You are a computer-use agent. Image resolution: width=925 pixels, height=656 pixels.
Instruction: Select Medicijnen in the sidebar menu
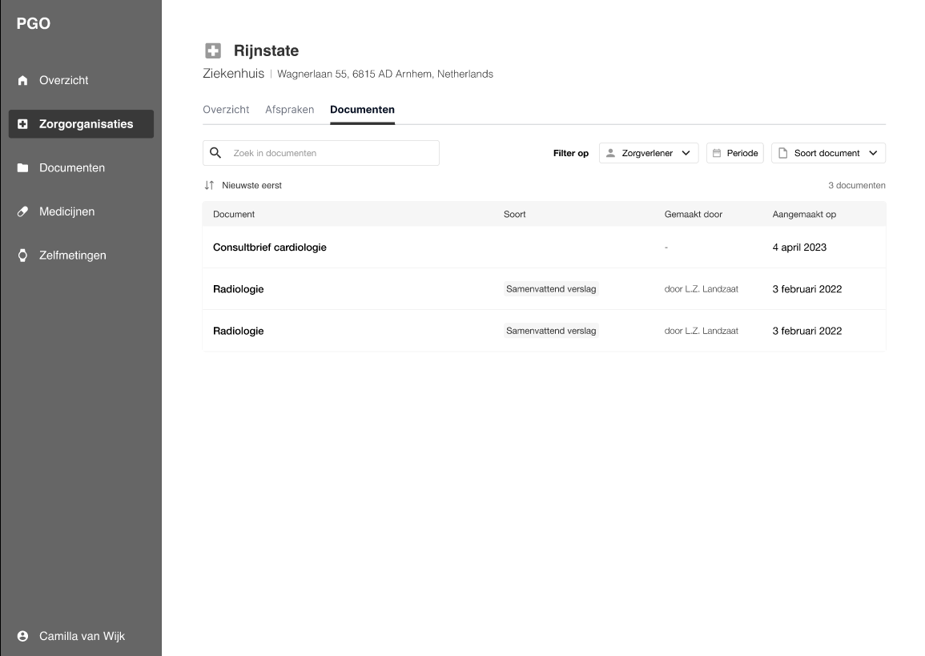[x=67, y=212]
